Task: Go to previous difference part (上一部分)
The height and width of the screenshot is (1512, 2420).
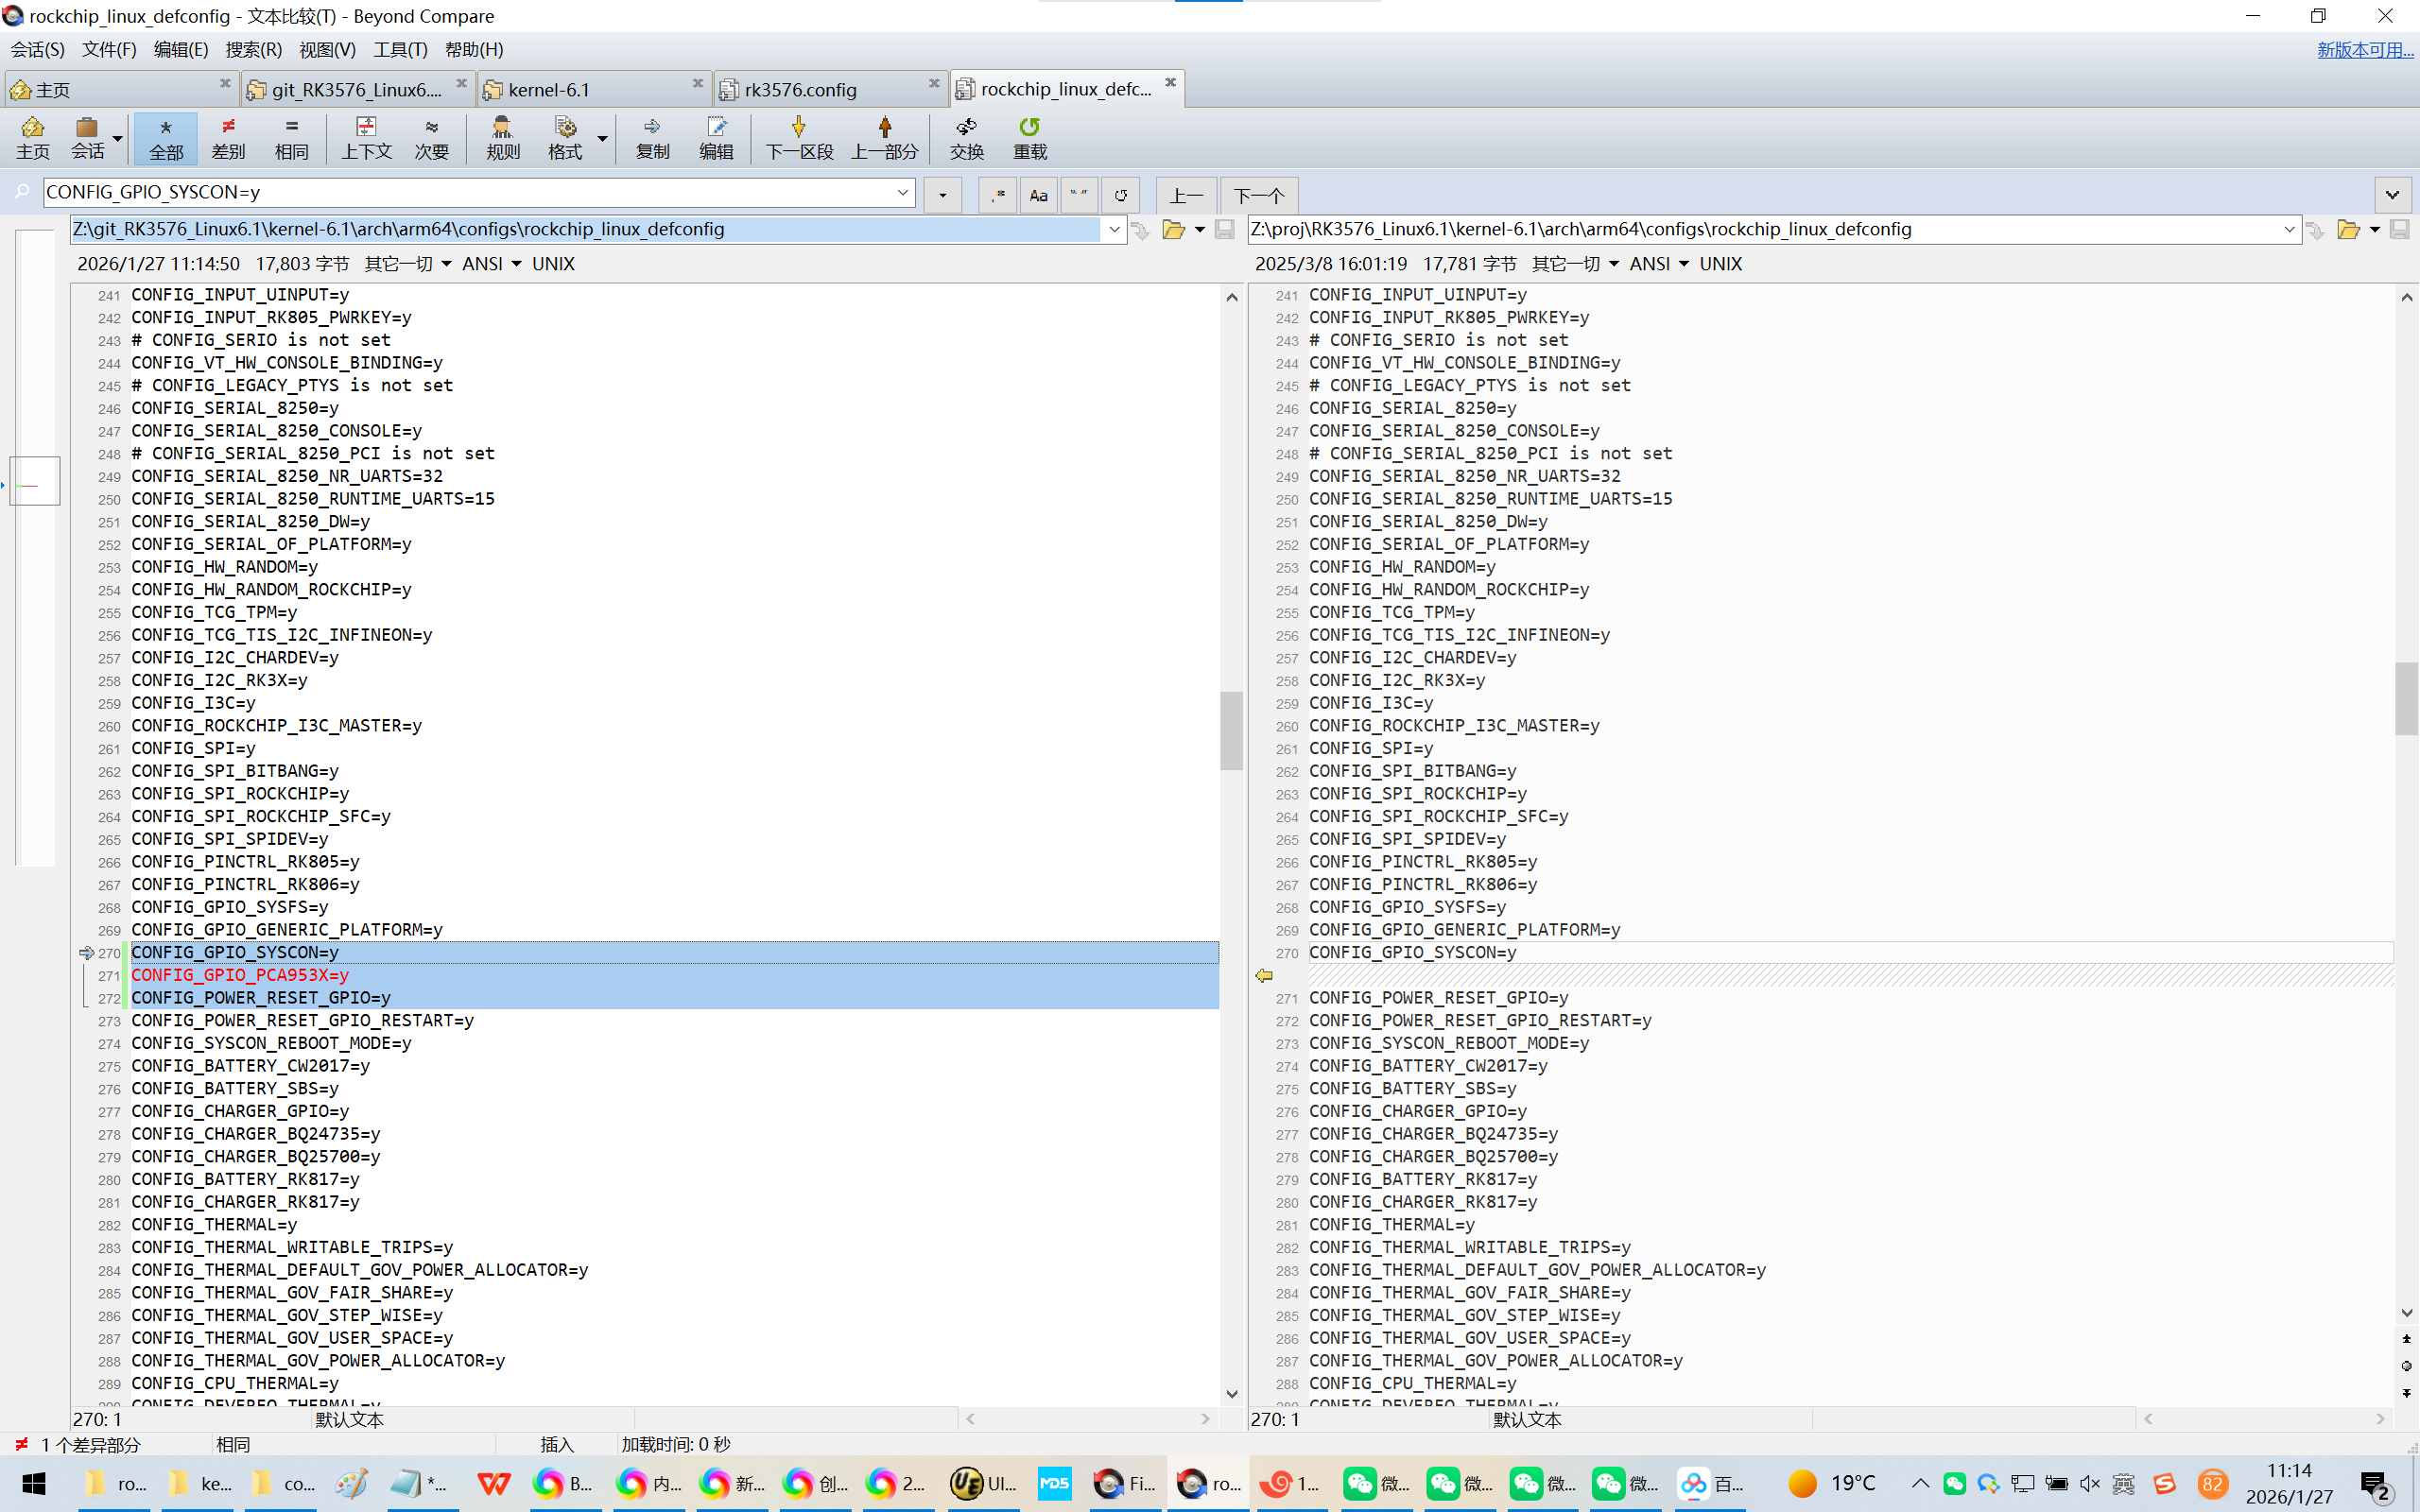Action: tap(884, 137)
